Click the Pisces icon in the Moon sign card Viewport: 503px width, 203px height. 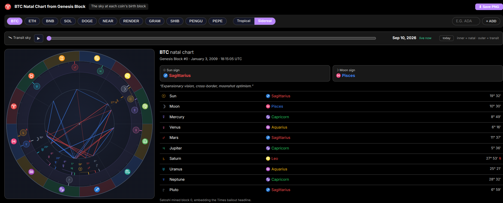point(338,76)
